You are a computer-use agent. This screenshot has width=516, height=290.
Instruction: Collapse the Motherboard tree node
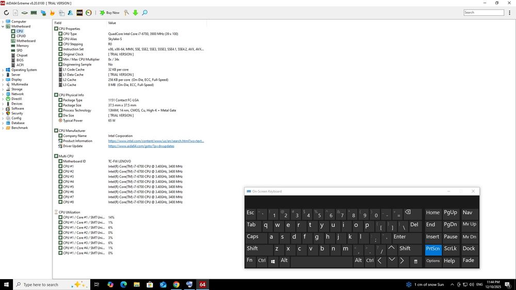click(x=3, y=27)
